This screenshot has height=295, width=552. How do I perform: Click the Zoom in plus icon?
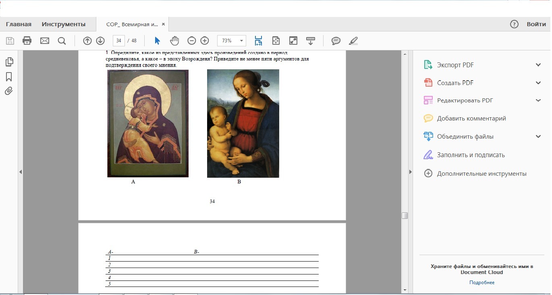[x=205, y=41]
